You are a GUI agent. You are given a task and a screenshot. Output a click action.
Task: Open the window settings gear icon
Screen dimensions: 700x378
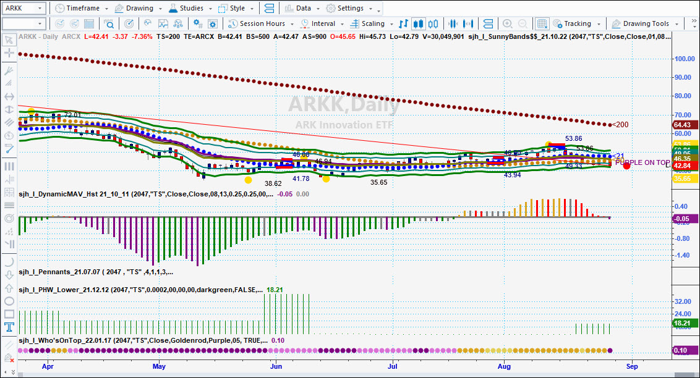(x=213, y=23)
